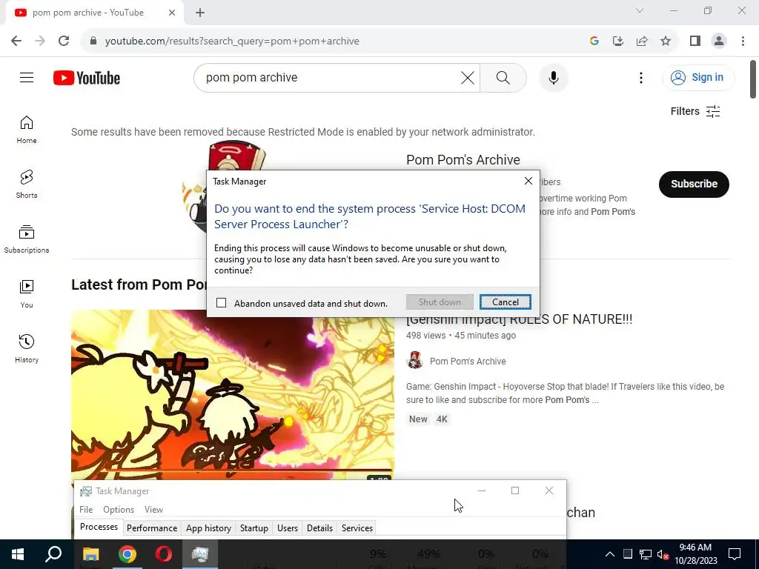The width and height of the screenshot is (759, 569).
Task: Open the Chrome profile avatar
Action: point(719,41)
